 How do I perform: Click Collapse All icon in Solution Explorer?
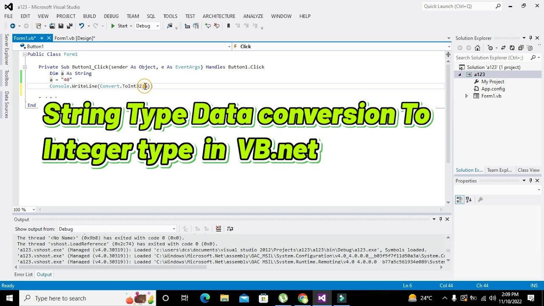click(x=521, y=48)
